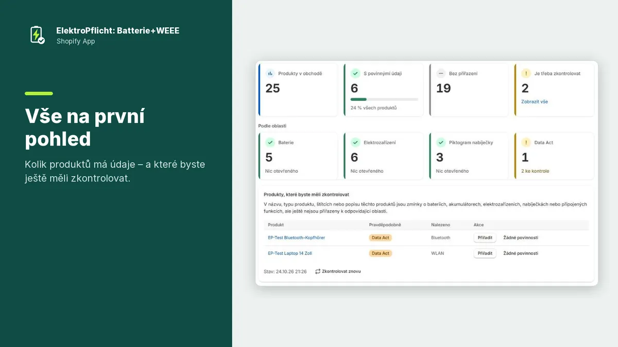Click the warning icon on the Data Act card
Viewport: 618px width, 347px height.
(x=526, y=142)
